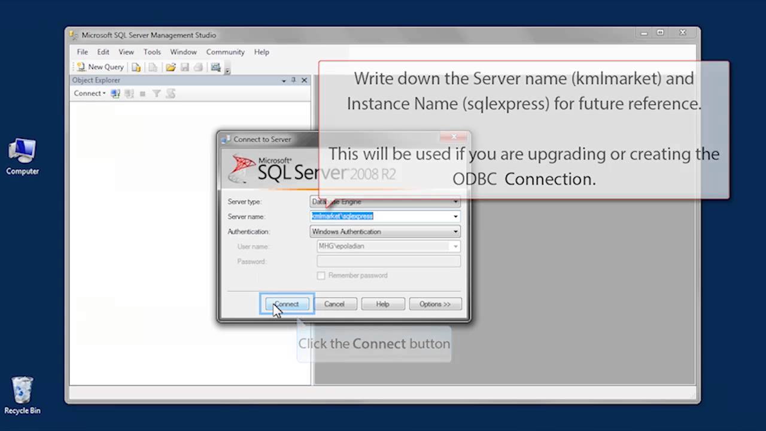Screen dimensions: 766x431
Task: Click the Help button in Connect dialog
Action: click(382, 304)
